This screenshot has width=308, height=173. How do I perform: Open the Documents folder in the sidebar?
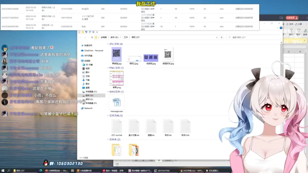(86, 76)
